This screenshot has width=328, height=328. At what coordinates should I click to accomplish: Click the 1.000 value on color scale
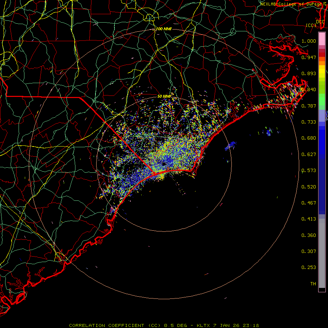click(x=309, y=41)
